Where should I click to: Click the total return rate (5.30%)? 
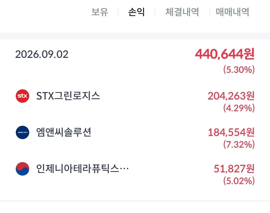[x=239, y=70]
